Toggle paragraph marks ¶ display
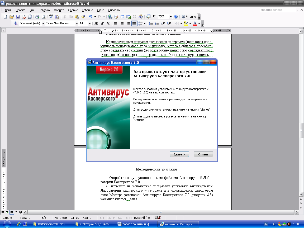 pyautogui.click(x=154, y=17)
